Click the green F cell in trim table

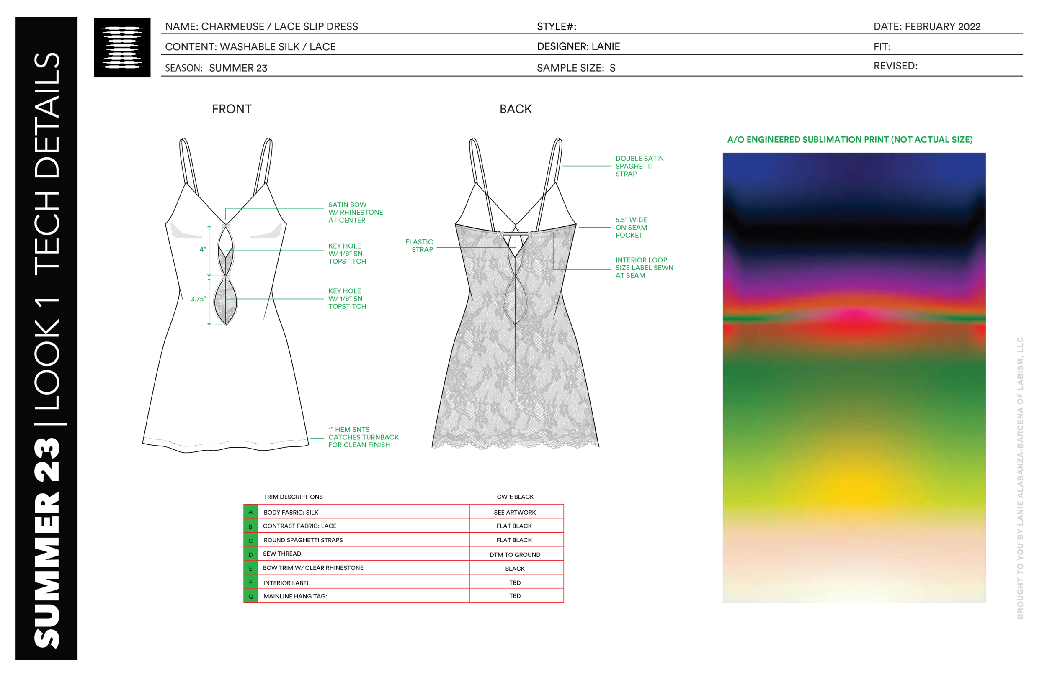251,582
